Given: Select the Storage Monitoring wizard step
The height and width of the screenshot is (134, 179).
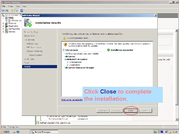Looking at the screenshot, I should pyautogui.click(x=35, y=51).
